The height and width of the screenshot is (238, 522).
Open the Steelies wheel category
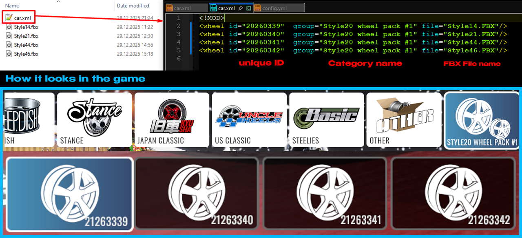click(326, 120)
